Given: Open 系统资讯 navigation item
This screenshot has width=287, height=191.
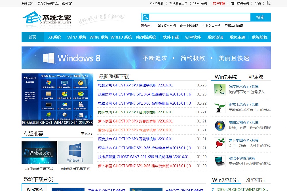Looking at the screenshot, I should [215, 37].
